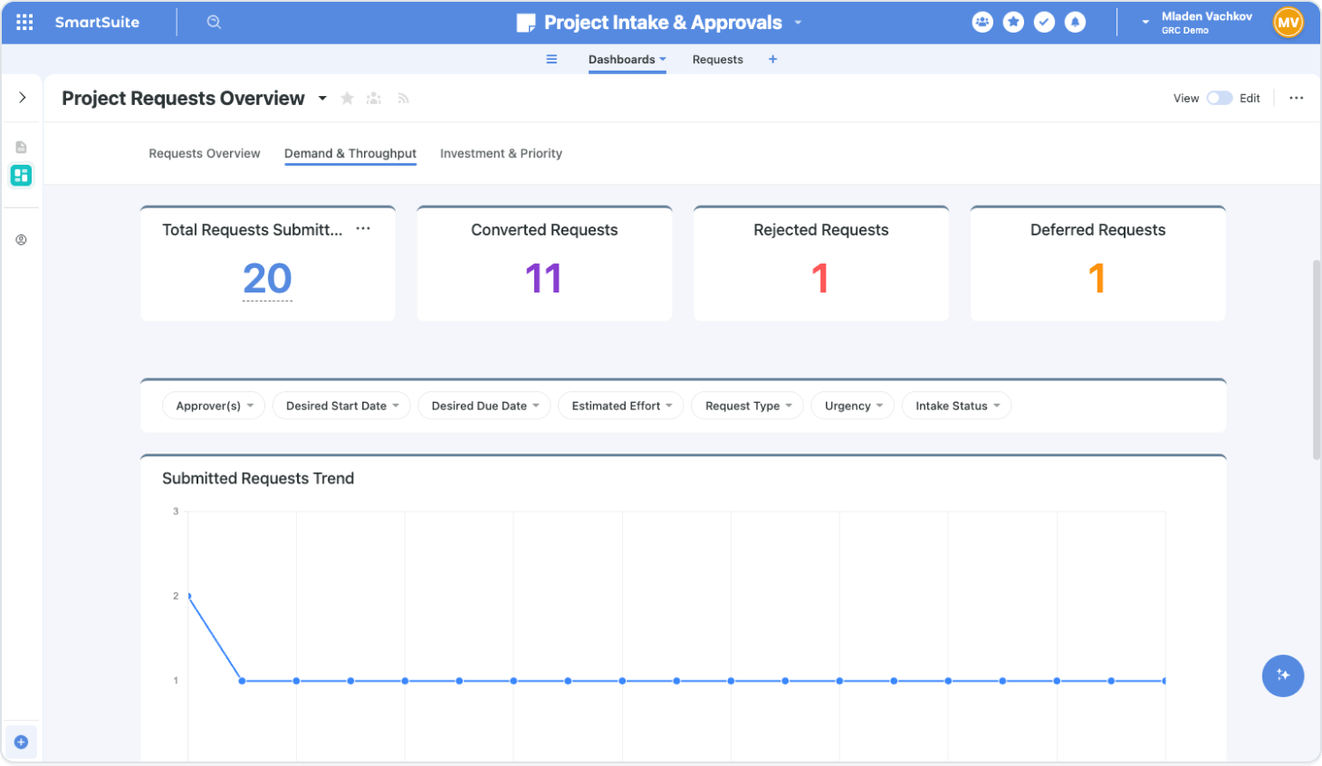The image size is (1322, 766).
Task: Open the Requests Overview tab
Action: 205,154
